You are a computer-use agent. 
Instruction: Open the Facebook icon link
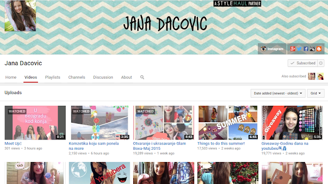(306, 49)
